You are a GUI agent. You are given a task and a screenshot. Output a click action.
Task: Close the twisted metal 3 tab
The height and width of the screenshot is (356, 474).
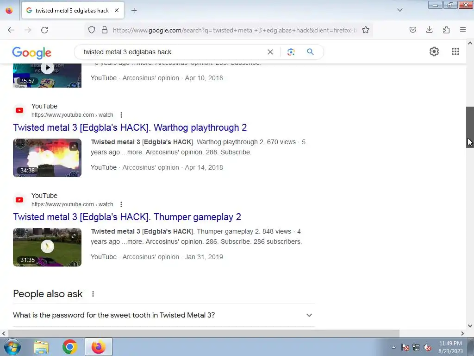117,10
